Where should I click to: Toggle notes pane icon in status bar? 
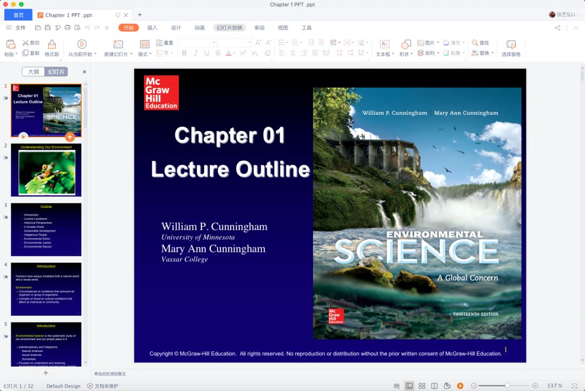click(x=396, y=386)
